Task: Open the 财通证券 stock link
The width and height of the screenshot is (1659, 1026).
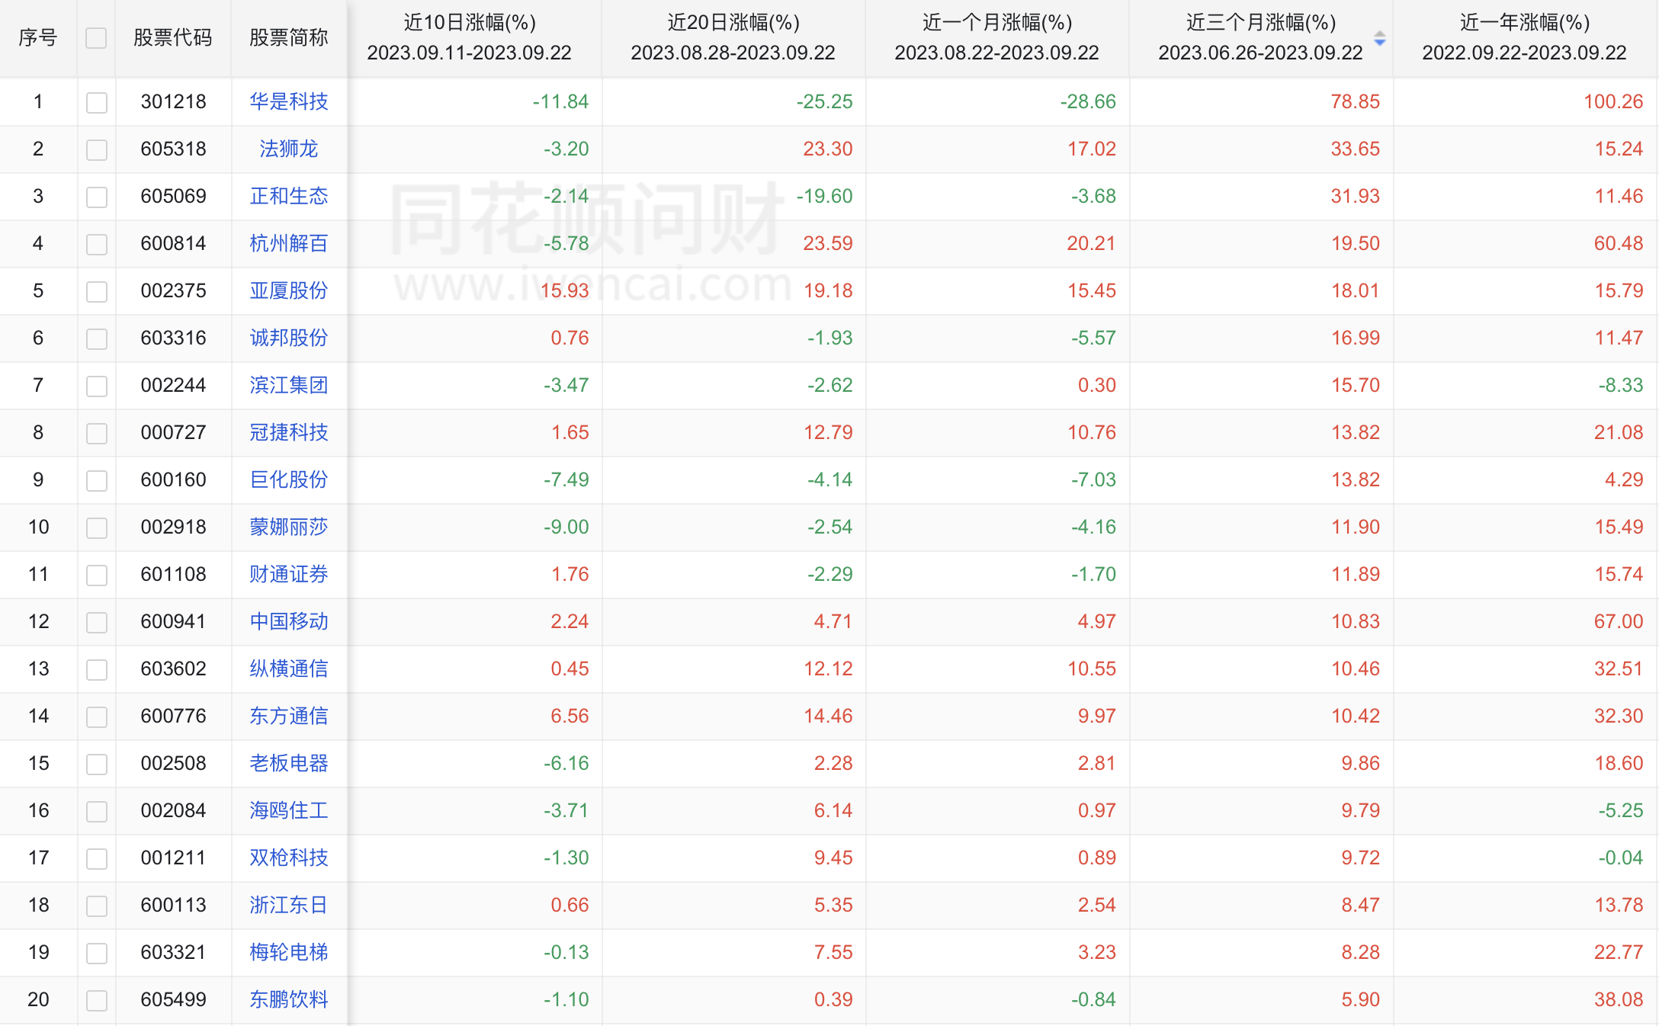Action: [289, 574]
